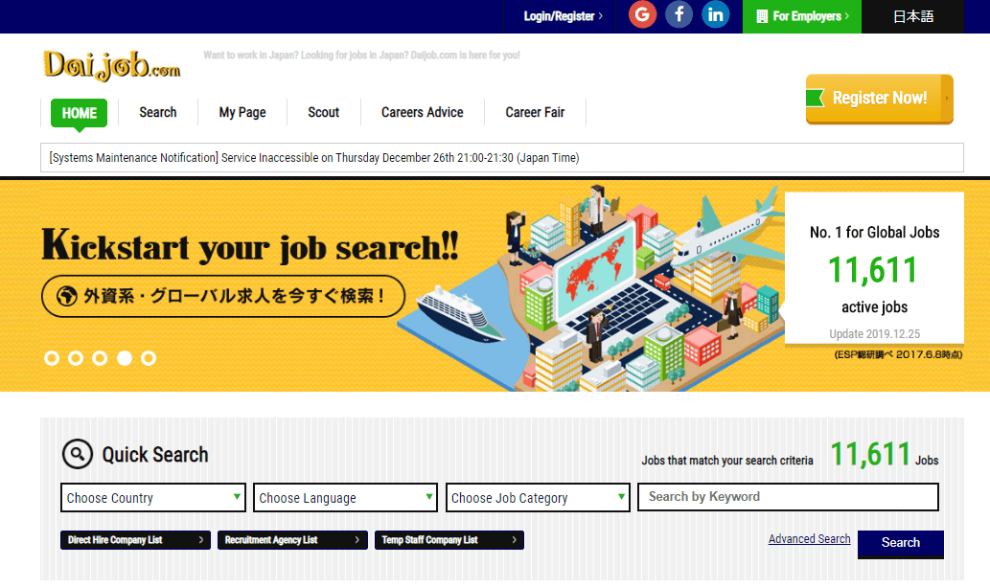Image resolution: width=990 pixels, height=588 pixels.
Task: Click the '11,611 Jobs' matching count text
Action: click(884, 455)
